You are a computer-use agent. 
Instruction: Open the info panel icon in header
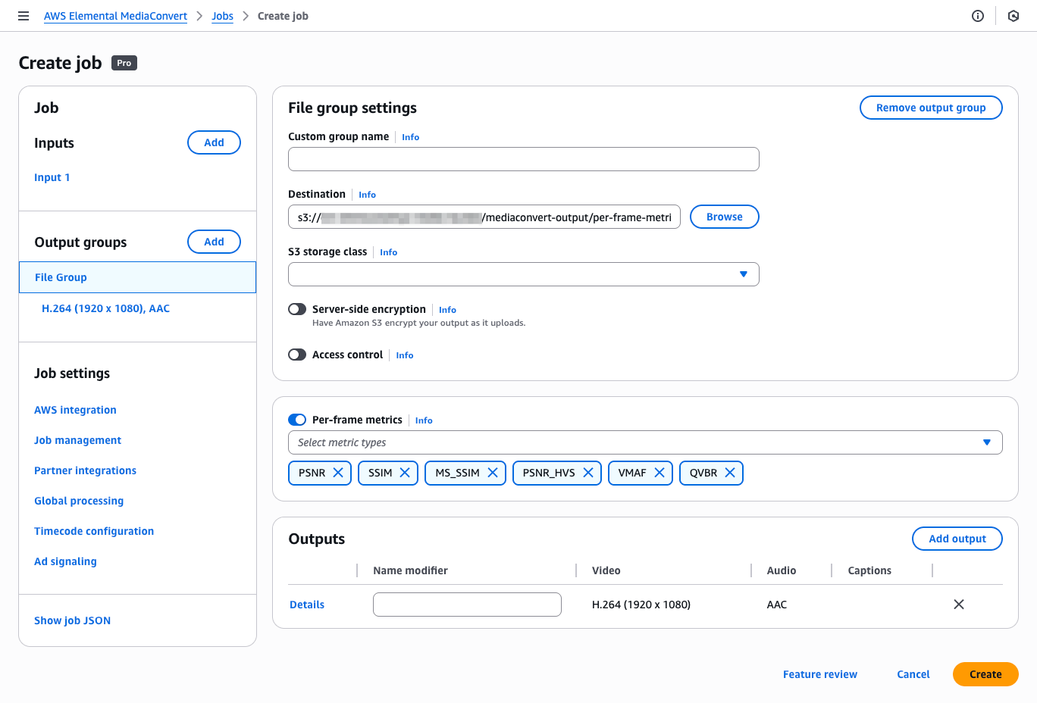pos(978,16)
